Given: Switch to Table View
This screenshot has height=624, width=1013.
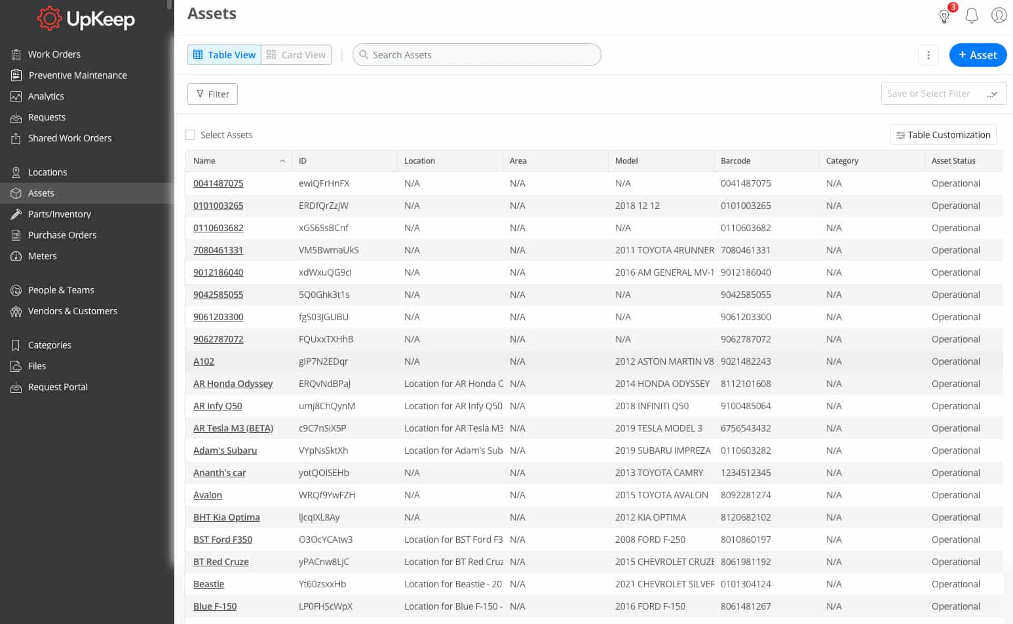Looking at the screenshot, I should point(224,55).
